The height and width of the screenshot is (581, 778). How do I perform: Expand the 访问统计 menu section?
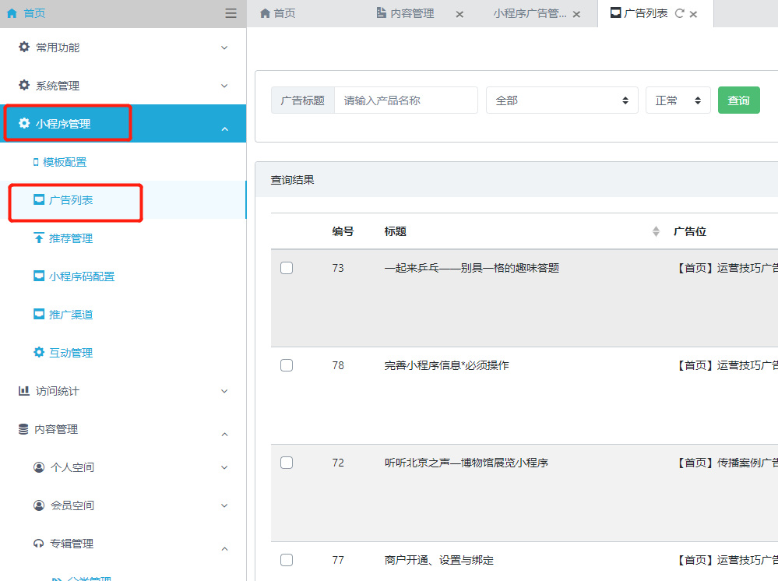pyautogui.click(x=123, y=391)
